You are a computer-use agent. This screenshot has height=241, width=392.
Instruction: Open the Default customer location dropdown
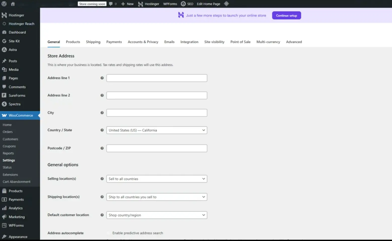157,215
